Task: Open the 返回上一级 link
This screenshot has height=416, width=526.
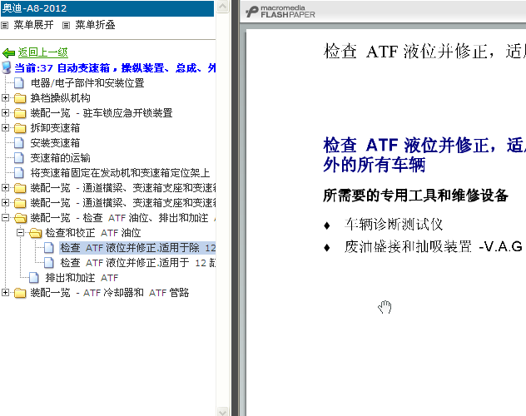Action: 43,52
